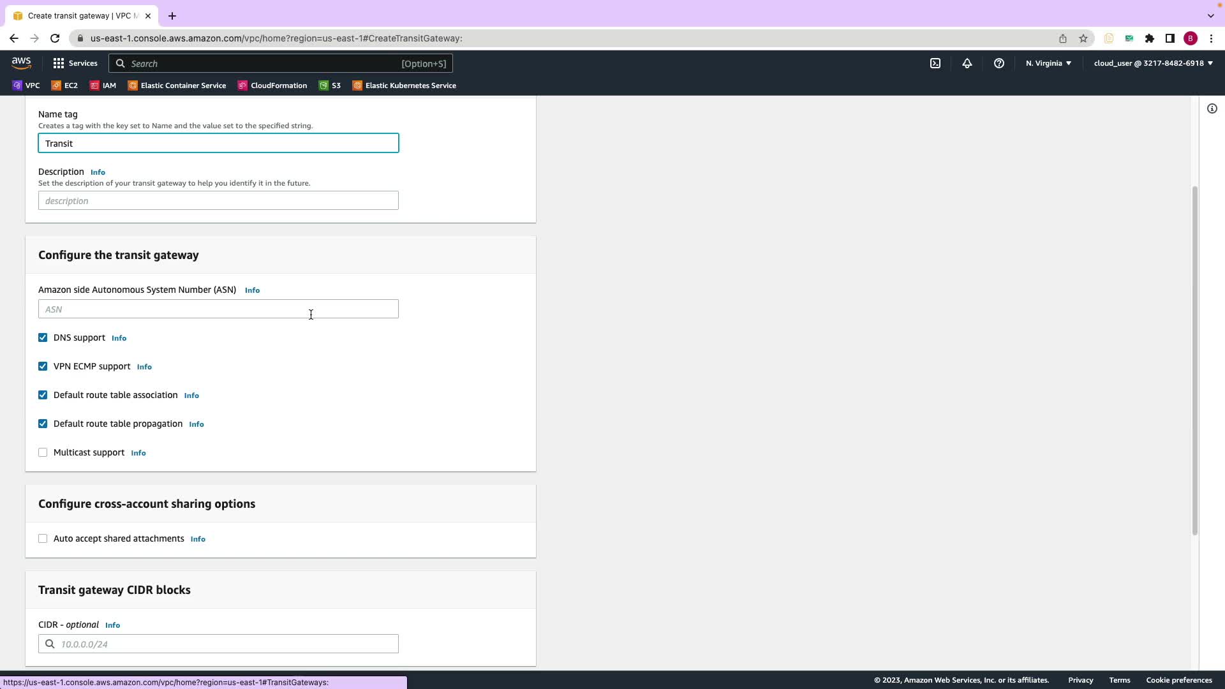Click the Info link beside ASN label

(x=252, y=290)
